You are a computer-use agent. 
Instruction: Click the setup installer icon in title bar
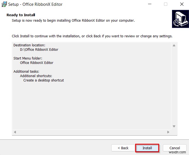pos(4,4)
